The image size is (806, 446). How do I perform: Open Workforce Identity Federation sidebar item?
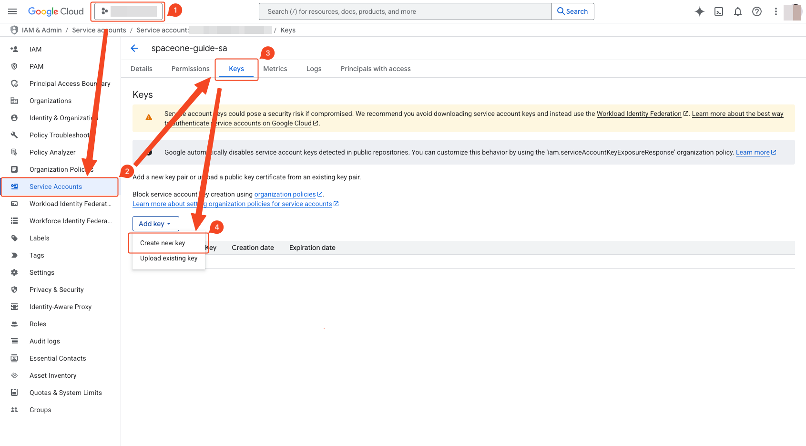(61, 221)
